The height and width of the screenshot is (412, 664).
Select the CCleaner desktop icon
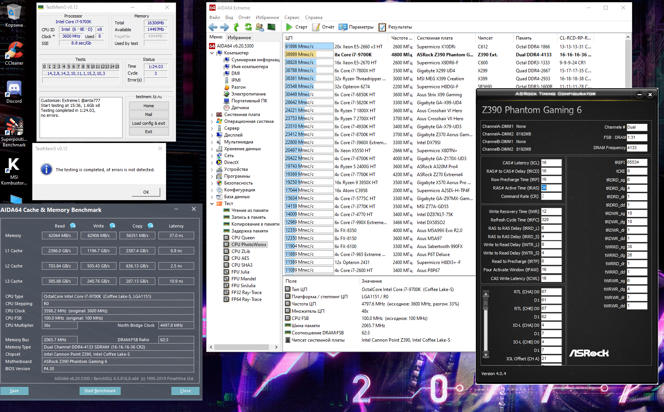[x=14, y=53]
